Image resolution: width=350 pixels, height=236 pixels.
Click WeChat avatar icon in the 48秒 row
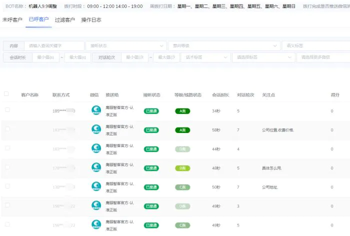(x=95, y=168)
